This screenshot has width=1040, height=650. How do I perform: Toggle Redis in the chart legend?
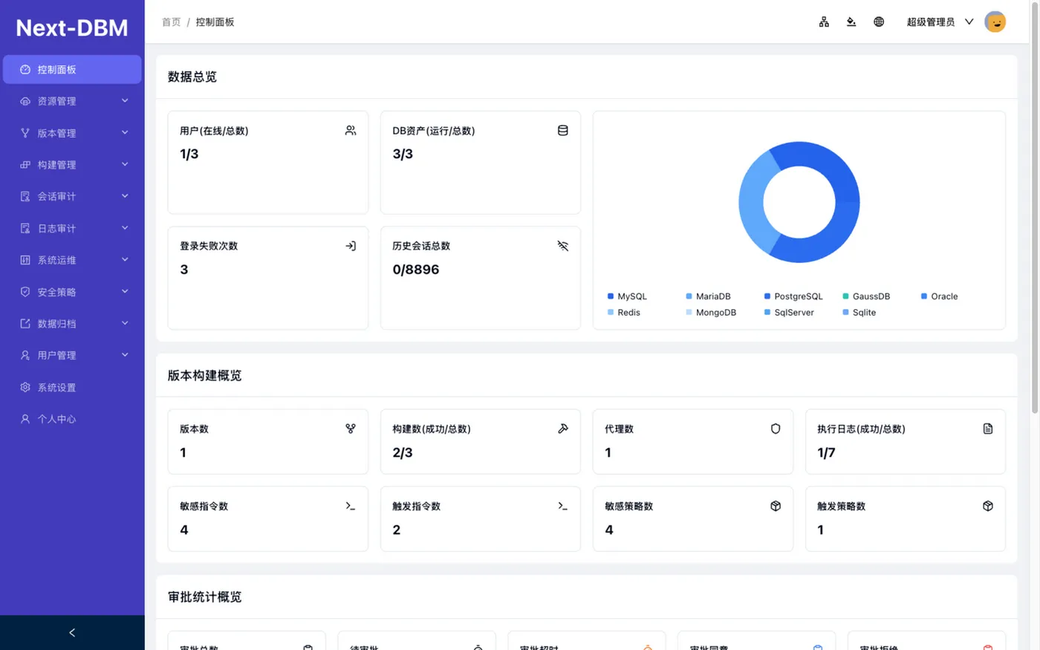coord(623,313)
